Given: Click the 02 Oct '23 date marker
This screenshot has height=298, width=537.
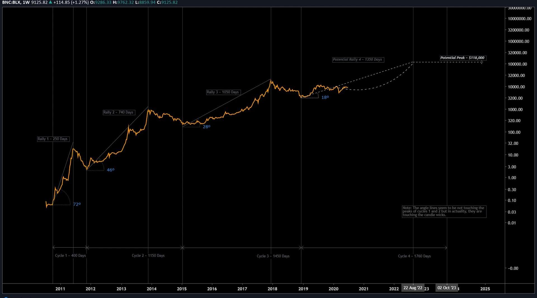Looking at the screenshot, I should point(447,288).
